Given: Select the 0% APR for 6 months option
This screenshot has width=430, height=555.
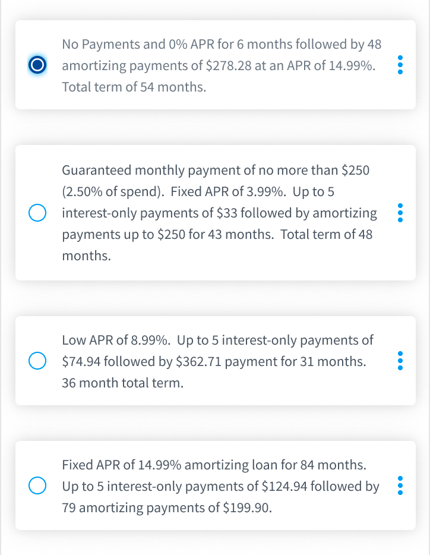Looking at the screenshot, I should (37, 65).
